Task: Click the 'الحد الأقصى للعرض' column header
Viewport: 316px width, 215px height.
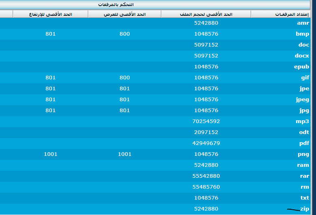Action: (x=124, y=14)
